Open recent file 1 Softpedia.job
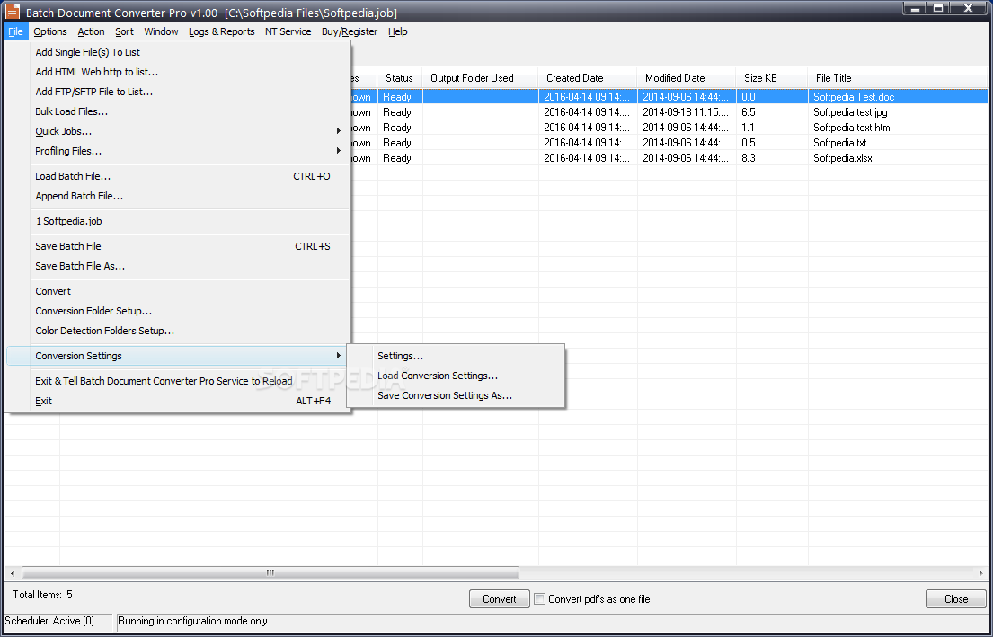The image size is (993, 637). click(x=177, y=221)
